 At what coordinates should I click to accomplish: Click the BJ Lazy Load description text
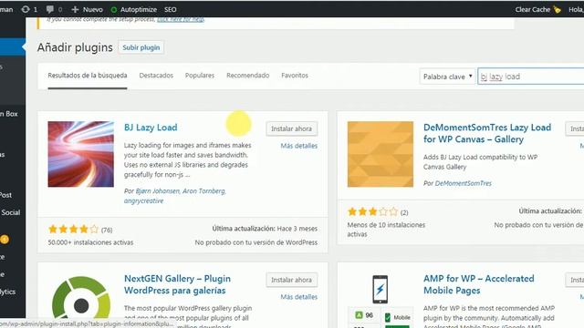[x=188, y=160]
